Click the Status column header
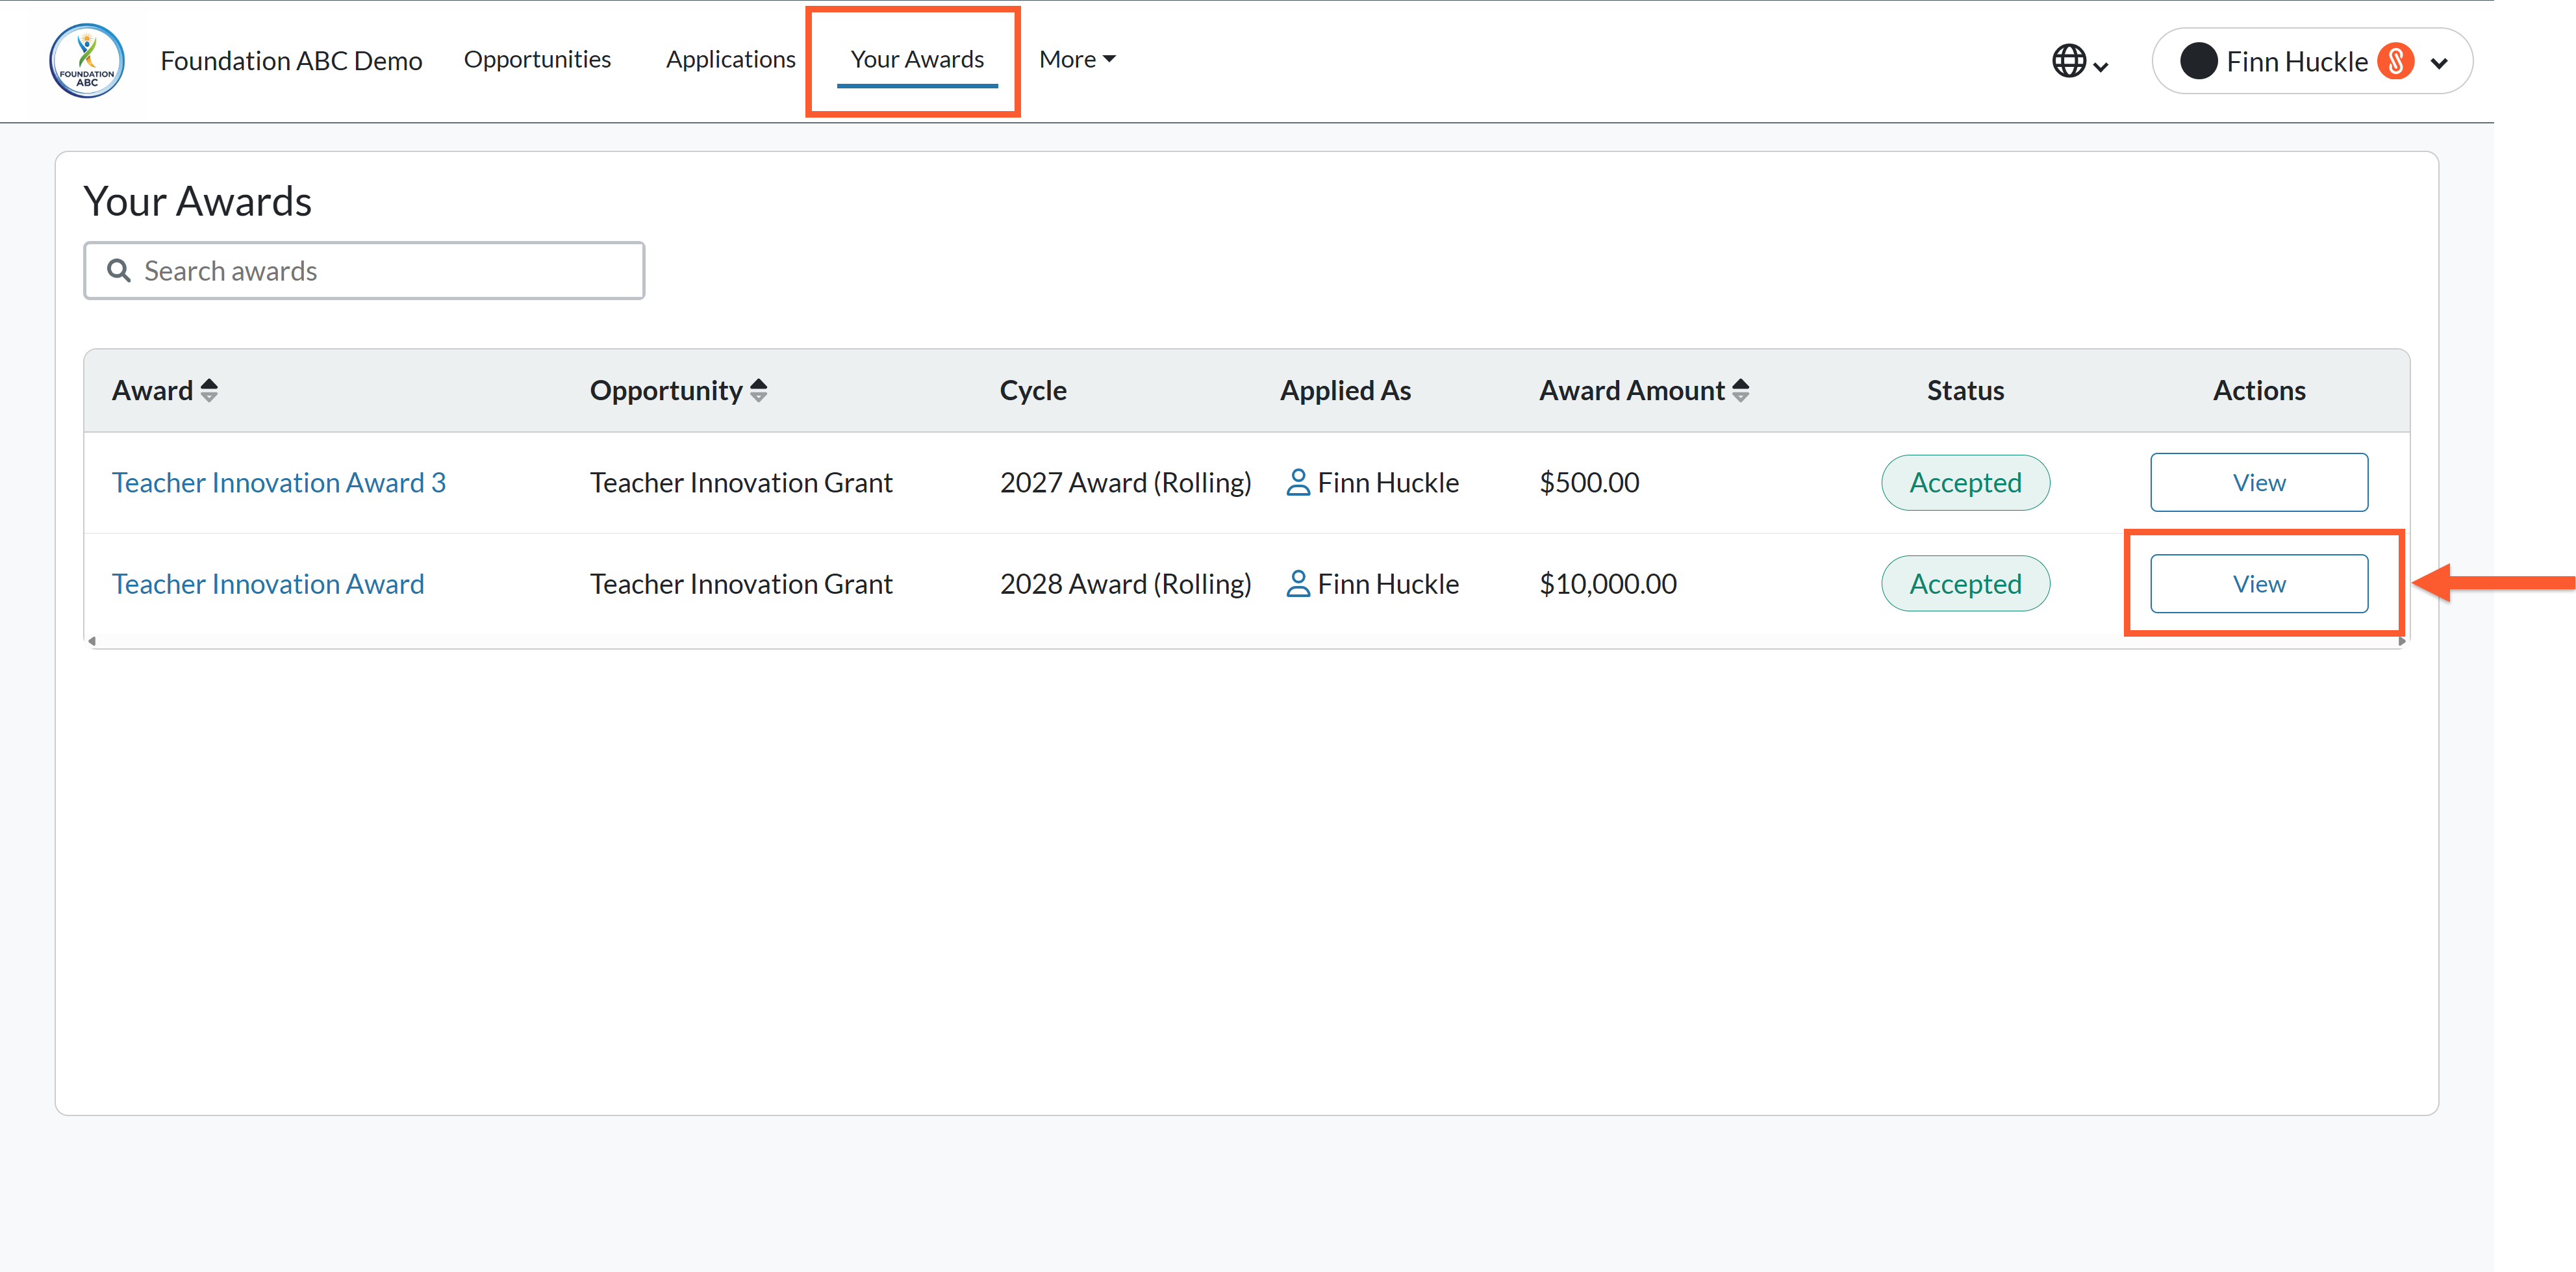The image size is (2576, 1272). coord(1965,391)
